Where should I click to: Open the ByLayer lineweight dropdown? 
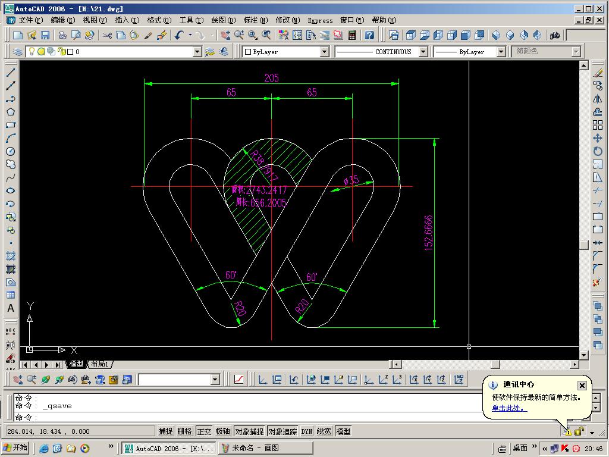tap(501, 52)
